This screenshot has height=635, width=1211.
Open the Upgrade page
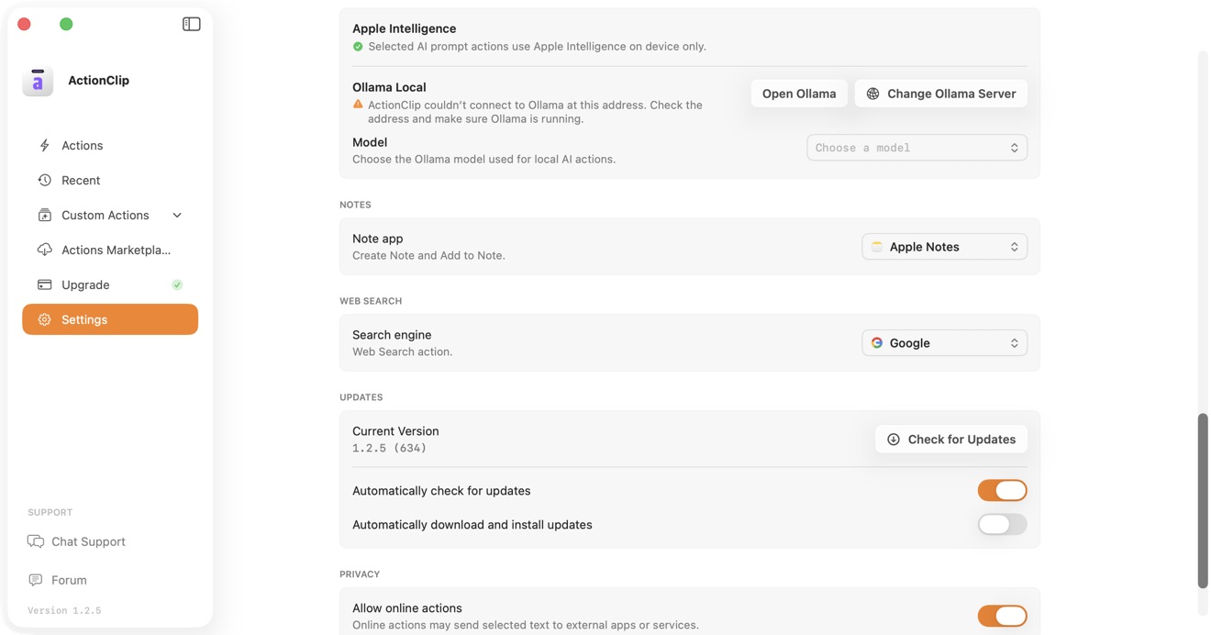click(x=110, y=284)
